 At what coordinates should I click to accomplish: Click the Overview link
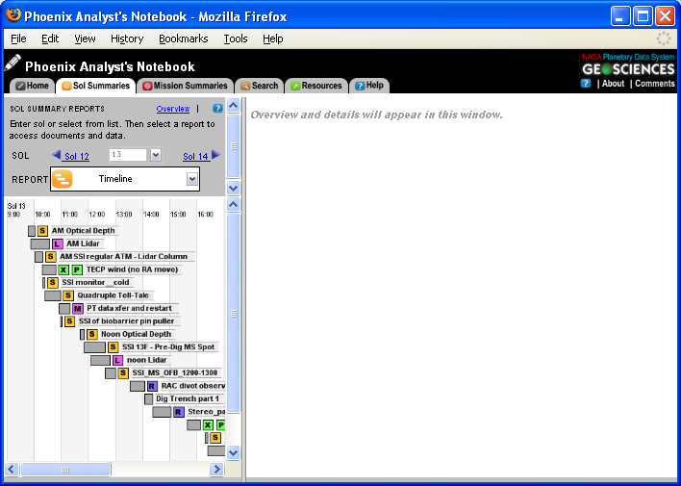(173, 109)
